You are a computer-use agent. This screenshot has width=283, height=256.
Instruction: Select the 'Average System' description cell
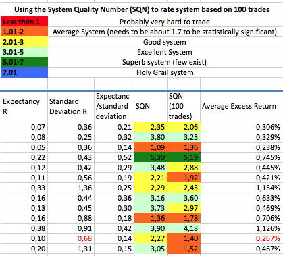point(165,32)
